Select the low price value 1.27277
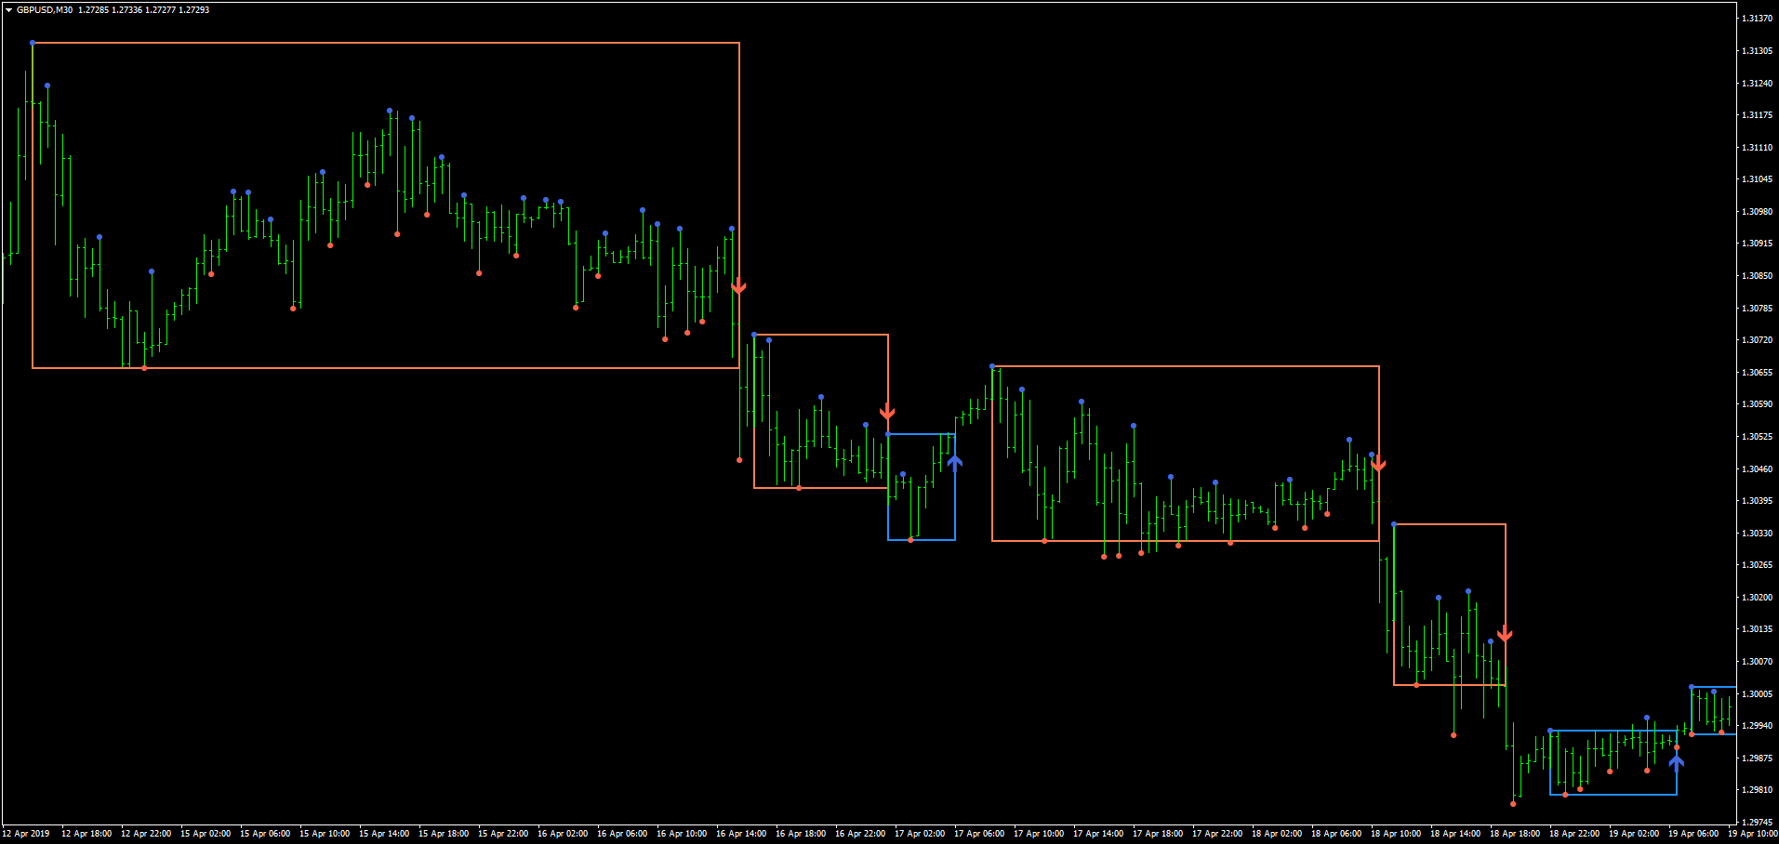The image size is (1779, 844). click(x=160, y=10)
